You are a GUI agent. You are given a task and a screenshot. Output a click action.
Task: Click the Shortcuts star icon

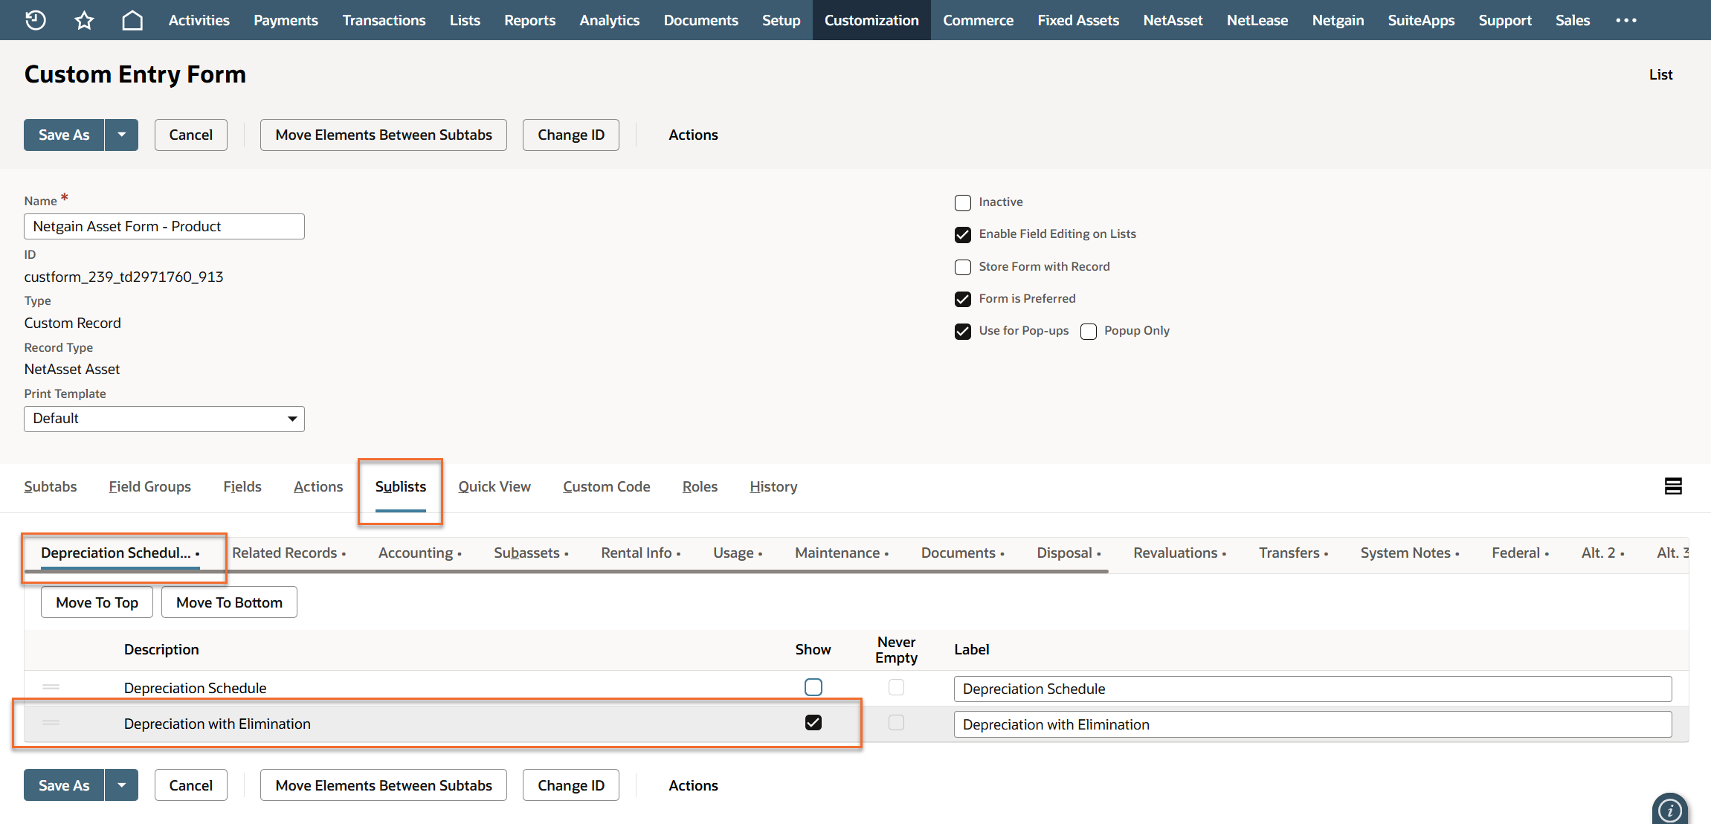(x=84, y=20)
